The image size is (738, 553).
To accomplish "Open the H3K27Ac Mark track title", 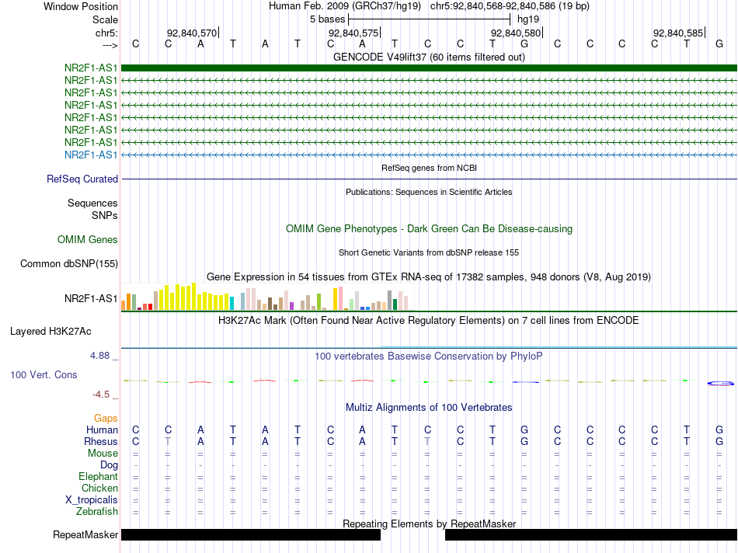I will (429, 321).
